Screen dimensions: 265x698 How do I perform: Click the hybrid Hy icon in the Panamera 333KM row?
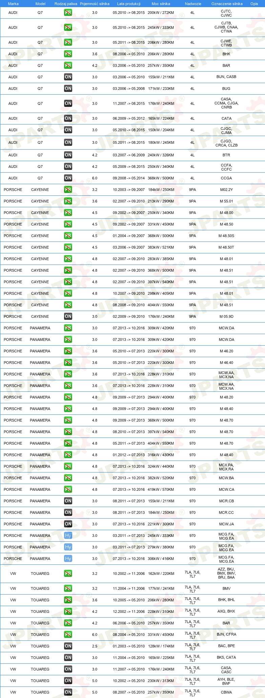pos(68,536)
